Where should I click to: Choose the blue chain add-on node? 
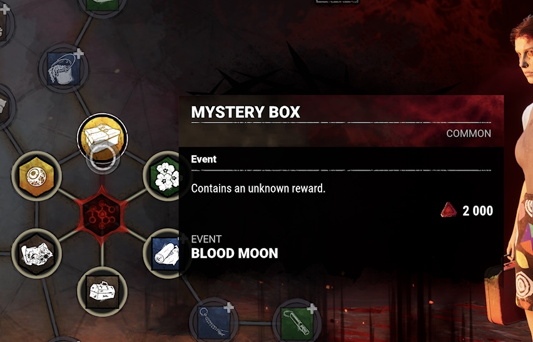214,321
